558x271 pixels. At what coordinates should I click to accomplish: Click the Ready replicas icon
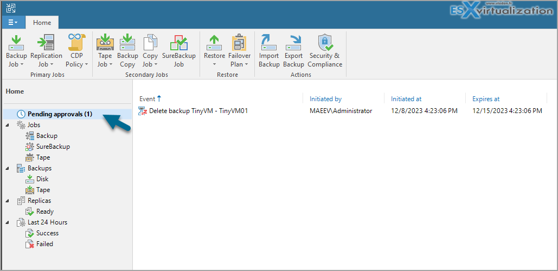pos(30,211)
